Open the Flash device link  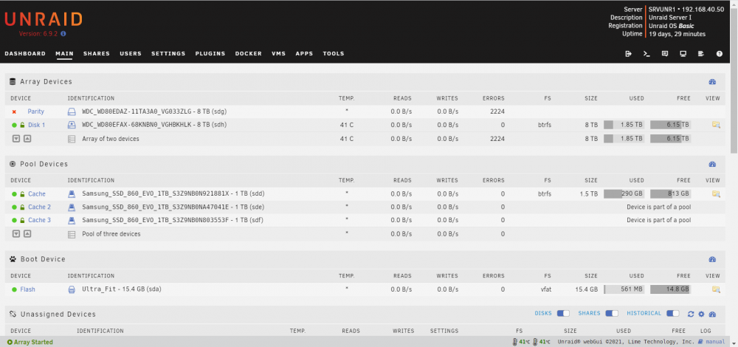point(27,289)
